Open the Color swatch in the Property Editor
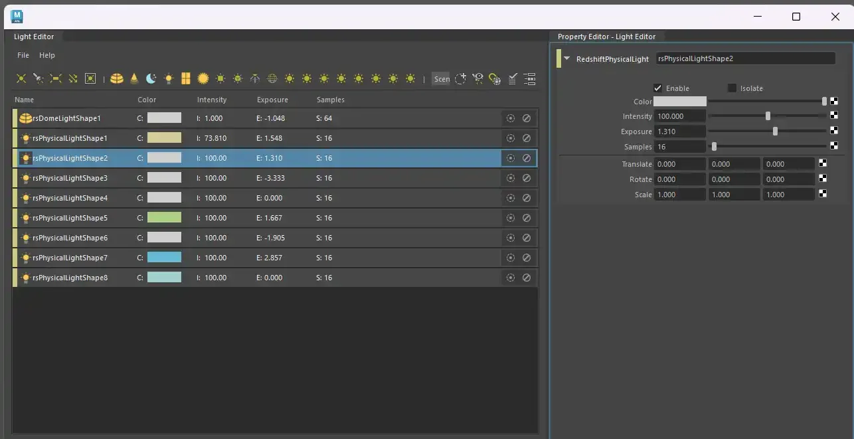 point(680,102)
